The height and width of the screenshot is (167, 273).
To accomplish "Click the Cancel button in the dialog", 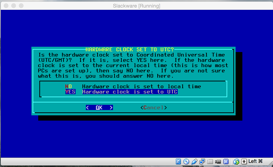I will 154,107.
